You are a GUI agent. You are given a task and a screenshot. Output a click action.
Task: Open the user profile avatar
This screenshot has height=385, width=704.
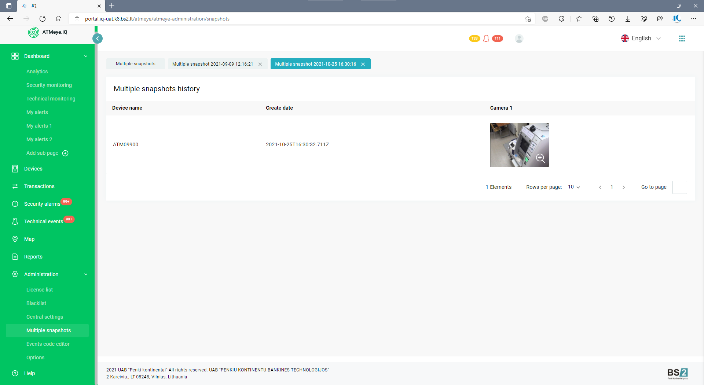[519, 38]
